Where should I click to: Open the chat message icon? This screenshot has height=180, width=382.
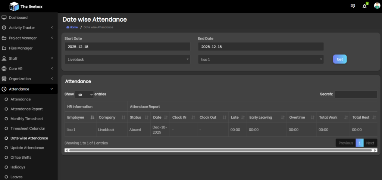click(353, 6)
